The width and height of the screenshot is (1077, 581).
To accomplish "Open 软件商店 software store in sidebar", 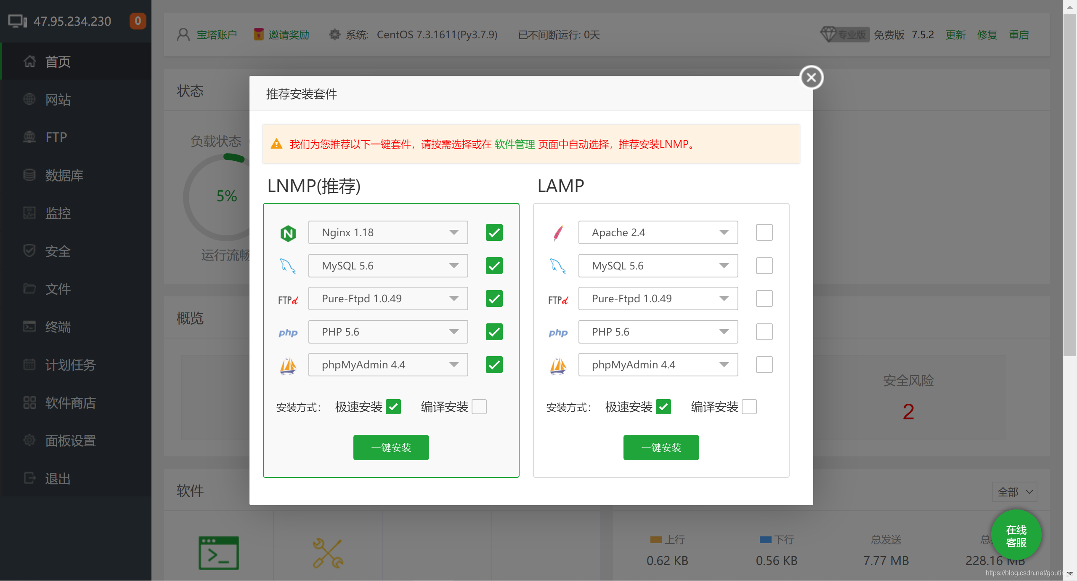I will click(x=76, y=402).
